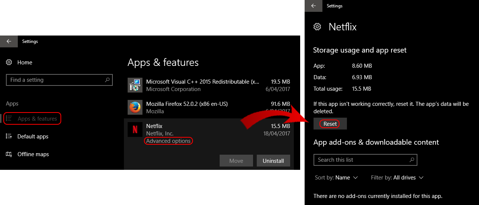Viewport: 479px width, 205px height.
Task: Click the 91.6 MB size value
Action: click(280, 104)
